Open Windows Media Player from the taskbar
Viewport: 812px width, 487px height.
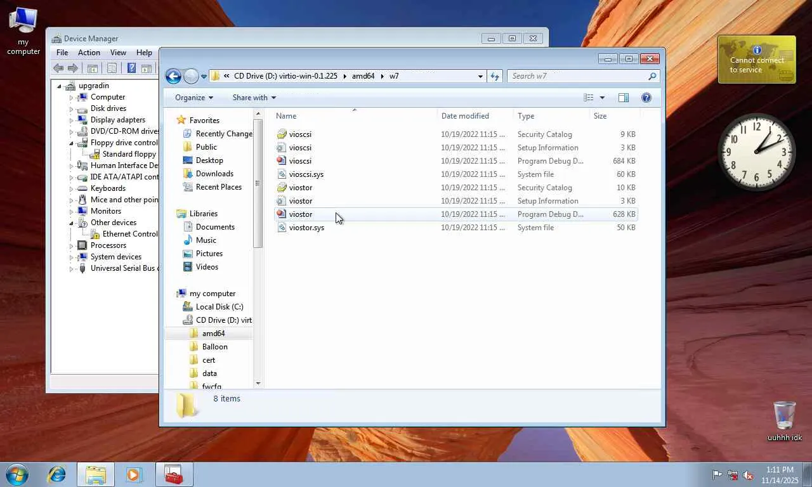click(134, 474)
